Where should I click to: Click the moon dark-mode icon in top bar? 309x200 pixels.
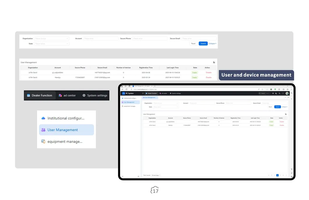click(x=276, y=93)
